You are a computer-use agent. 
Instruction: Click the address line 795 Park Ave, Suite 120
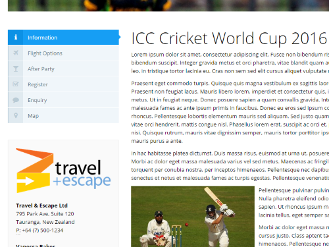click(45, 214)
